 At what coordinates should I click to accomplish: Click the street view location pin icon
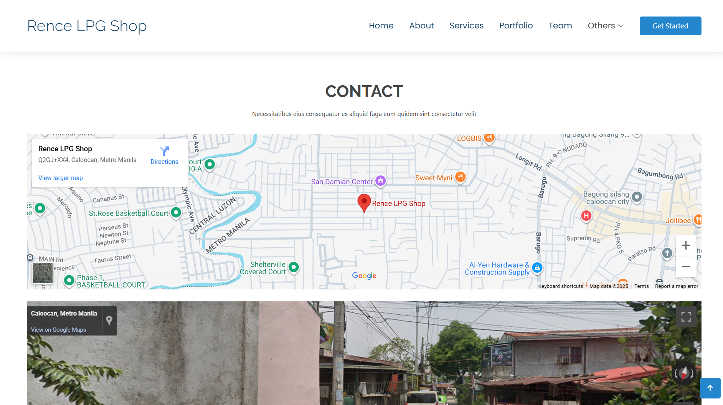[x=109, y=321]
